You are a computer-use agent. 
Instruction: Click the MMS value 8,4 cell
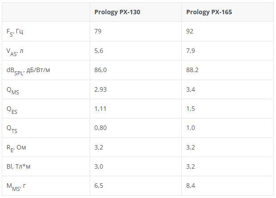pos(190,186)
